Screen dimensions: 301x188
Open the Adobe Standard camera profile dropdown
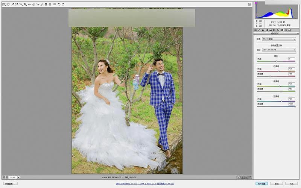(x=279, y=50)
